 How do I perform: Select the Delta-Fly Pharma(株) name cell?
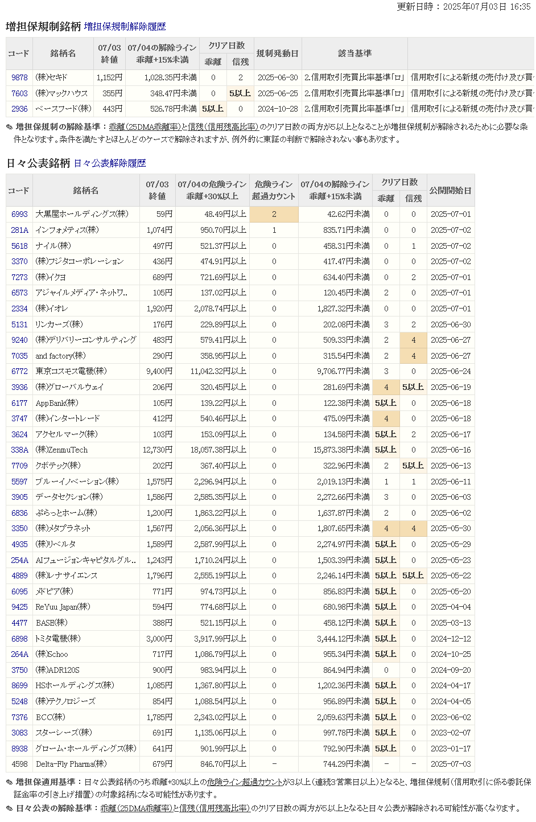click(86, 764)
